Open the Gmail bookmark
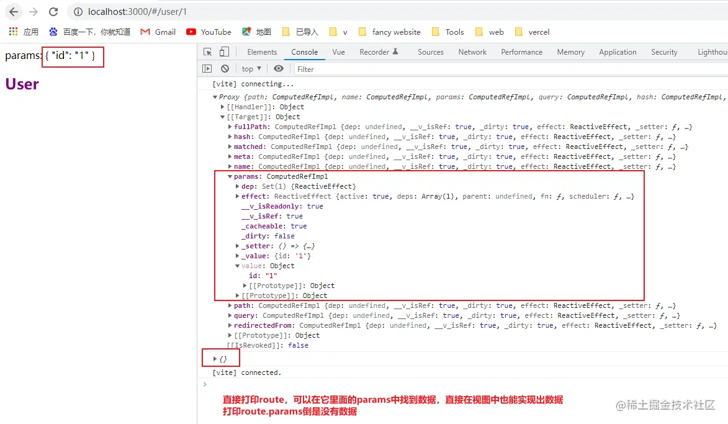The image size is (728, 424). point(158,32)
